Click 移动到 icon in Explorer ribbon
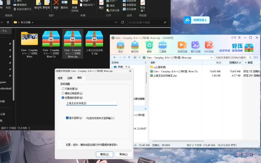 tap(38, 3)
